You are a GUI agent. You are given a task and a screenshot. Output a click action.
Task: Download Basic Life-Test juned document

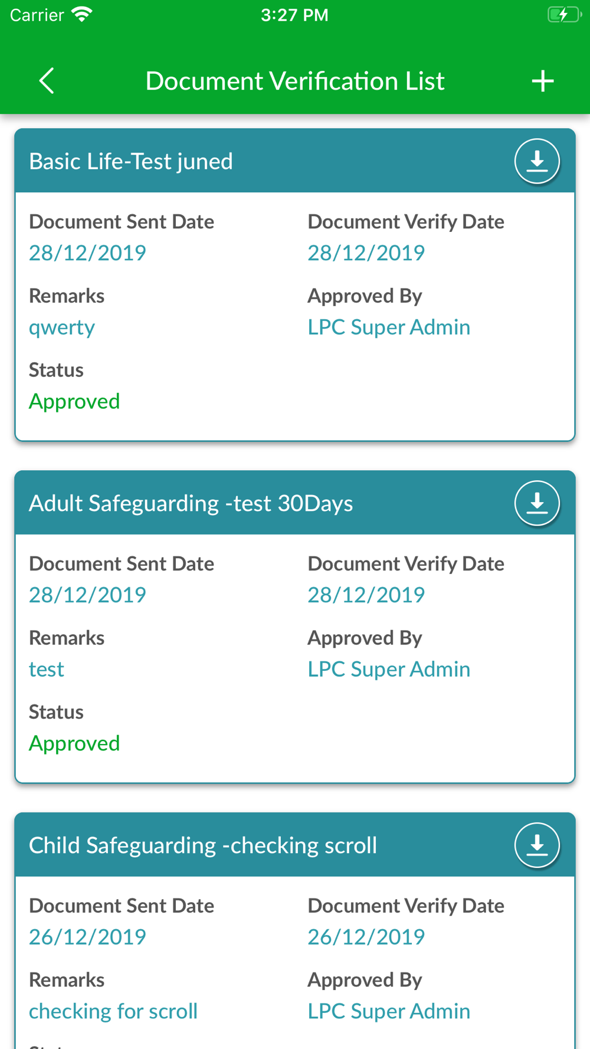pyautogui.click(x=537, y=161)
